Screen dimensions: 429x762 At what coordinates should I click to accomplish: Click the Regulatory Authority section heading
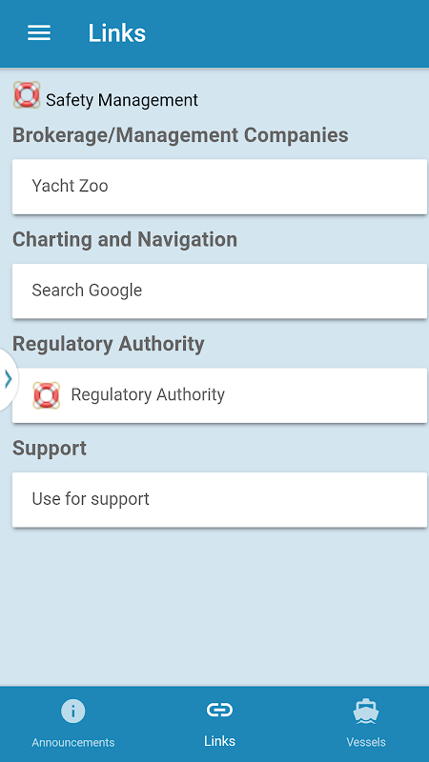(108, 344)
